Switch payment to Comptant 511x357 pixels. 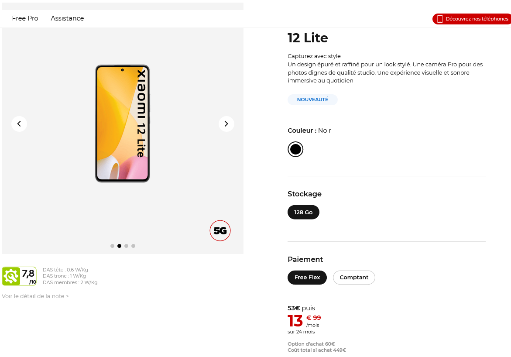[354, 278]
